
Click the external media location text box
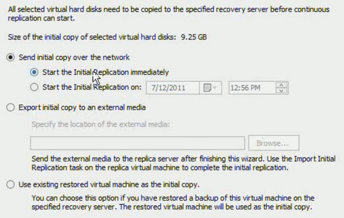(x=137, y=143)
